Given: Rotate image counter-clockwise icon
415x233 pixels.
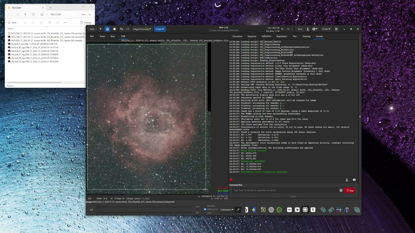Looking at the screenshot, I should (323, 210).
